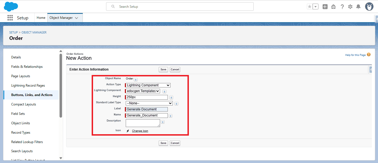Click into the Name input field
The image size is (378, 163).
146,115
